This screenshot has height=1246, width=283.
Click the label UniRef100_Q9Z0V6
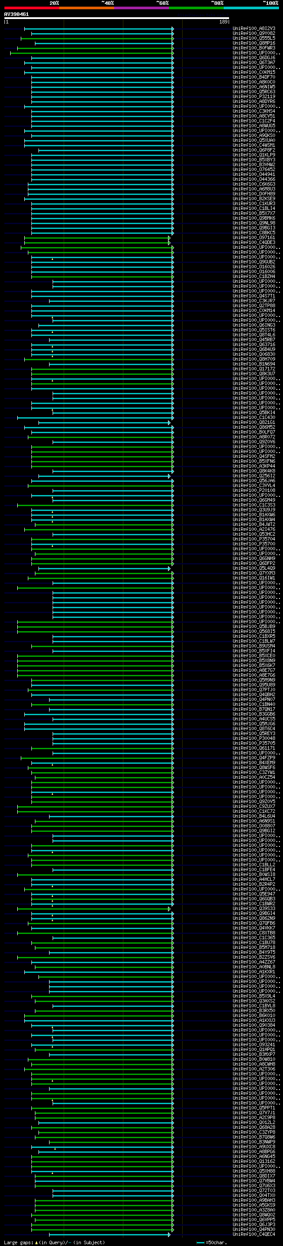pos(254,442)
